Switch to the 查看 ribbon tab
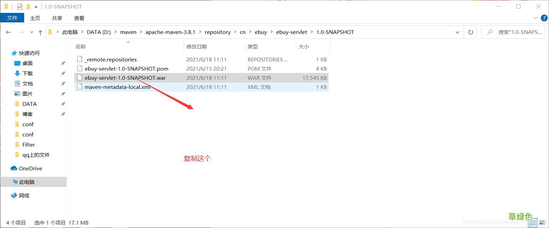This screenshot has width=549, height=228. click(79, 18)
